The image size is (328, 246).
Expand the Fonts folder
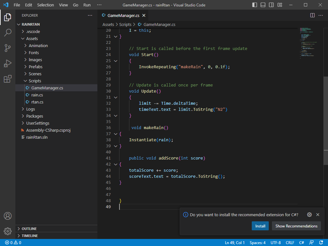(x=25, y=53)
